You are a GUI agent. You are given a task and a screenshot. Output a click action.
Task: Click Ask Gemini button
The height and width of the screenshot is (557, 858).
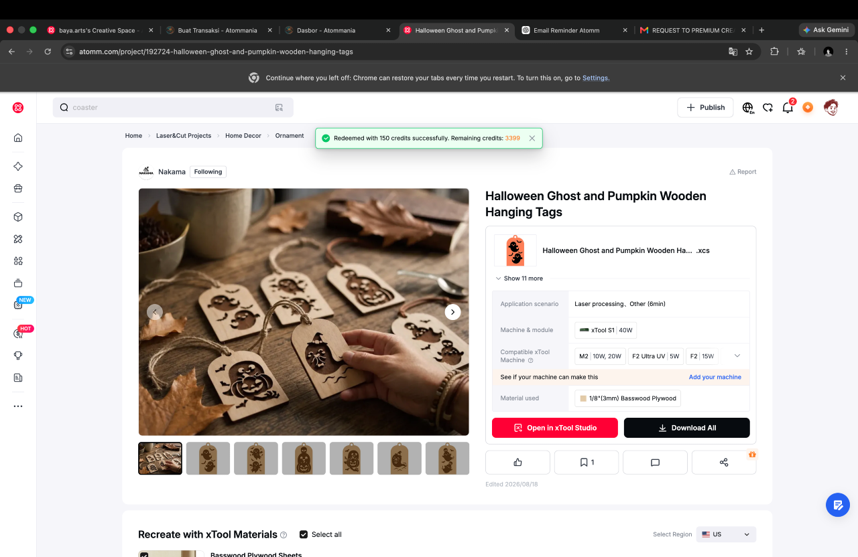coord(826,30)
